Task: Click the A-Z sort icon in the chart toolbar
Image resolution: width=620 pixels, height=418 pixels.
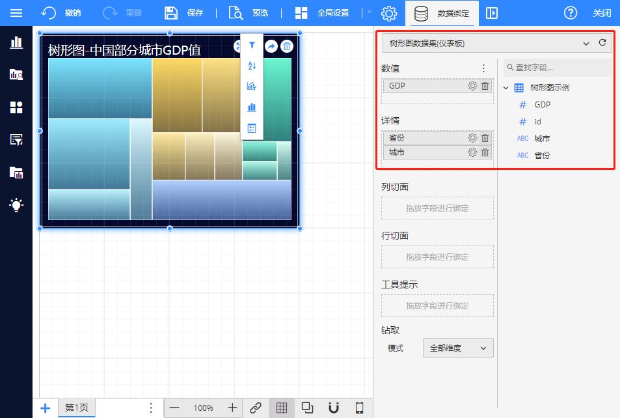Action: point(252,66)
